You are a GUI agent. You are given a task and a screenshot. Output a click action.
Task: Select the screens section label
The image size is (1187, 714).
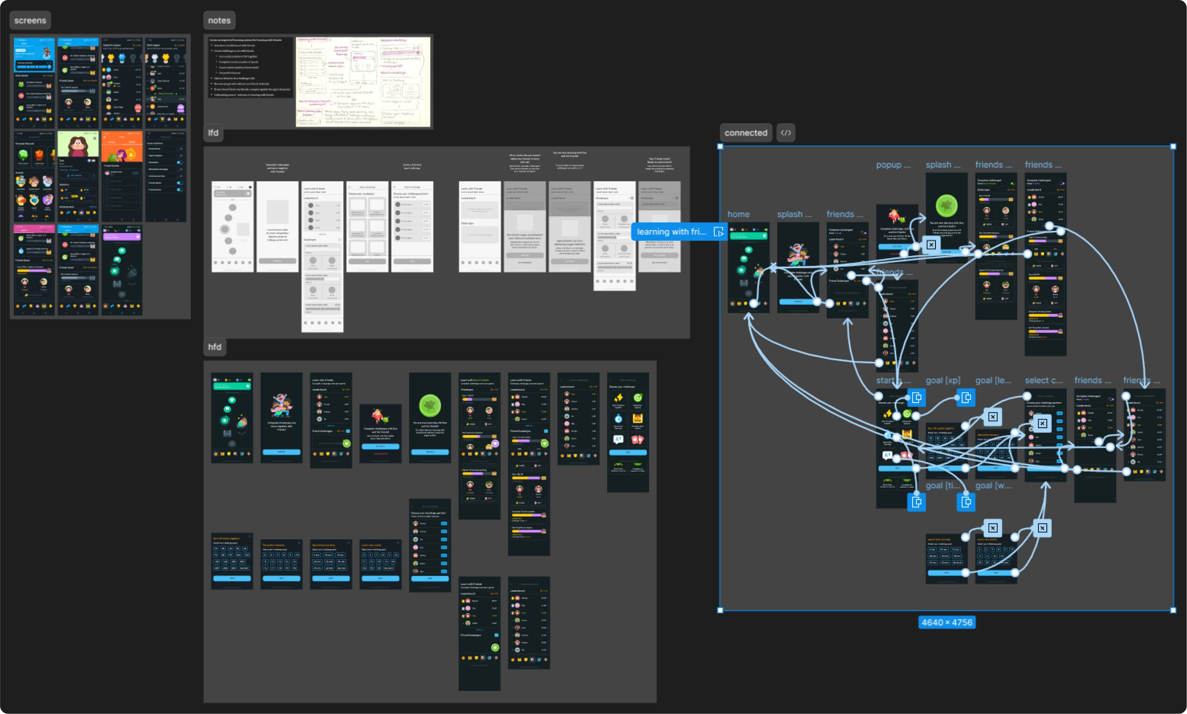(x=30, y=21)
